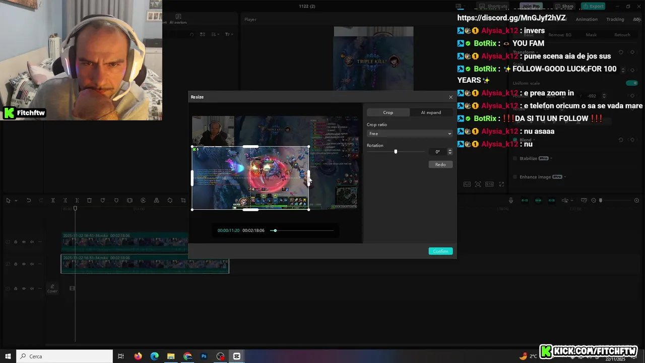
Task: Toggle the clip linkage icon
Action: 552,200
